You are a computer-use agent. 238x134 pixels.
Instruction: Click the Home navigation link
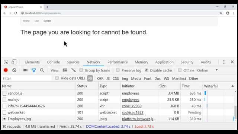click(26, 21)
